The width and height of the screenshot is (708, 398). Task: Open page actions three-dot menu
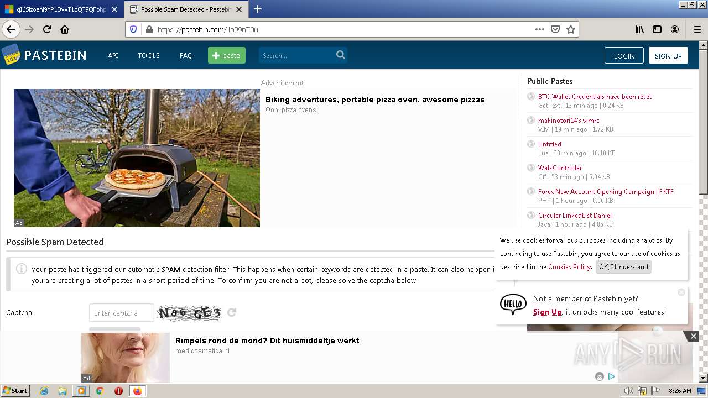(x=540, y=29)
